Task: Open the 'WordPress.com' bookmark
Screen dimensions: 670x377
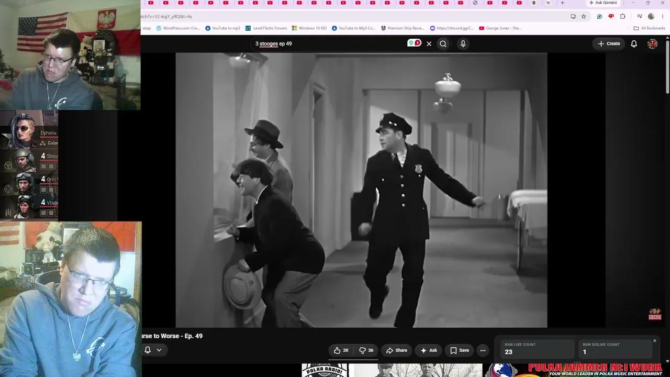Action: point(178,28)
